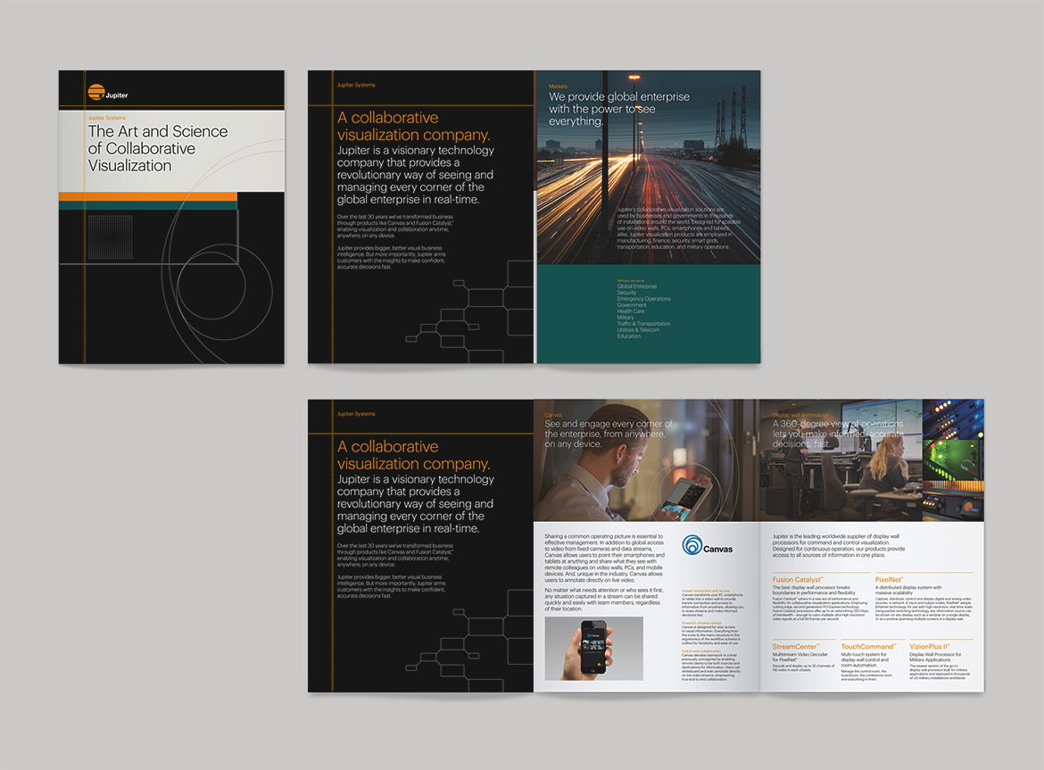Click "Multi-touch system for display wall control" text
The height and width of the screenshot is (770, 1044).
[865, 659]
